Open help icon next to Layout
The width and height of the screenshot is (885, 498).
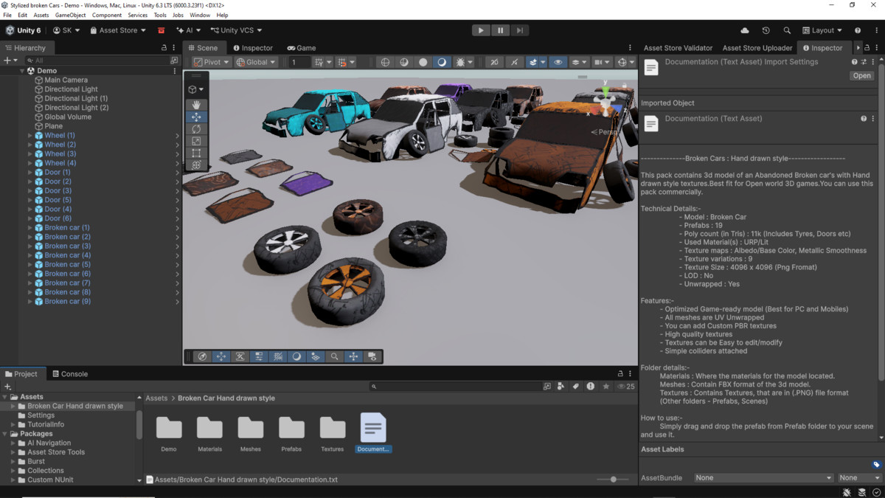pos(858,30)
